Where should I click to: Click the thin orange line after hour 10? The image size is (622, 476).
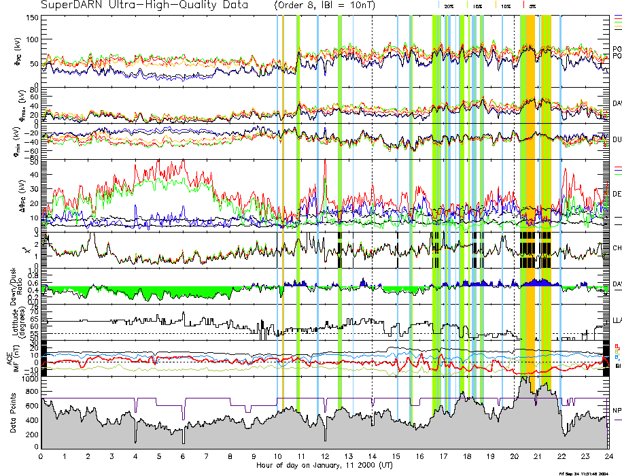point(283,204)
